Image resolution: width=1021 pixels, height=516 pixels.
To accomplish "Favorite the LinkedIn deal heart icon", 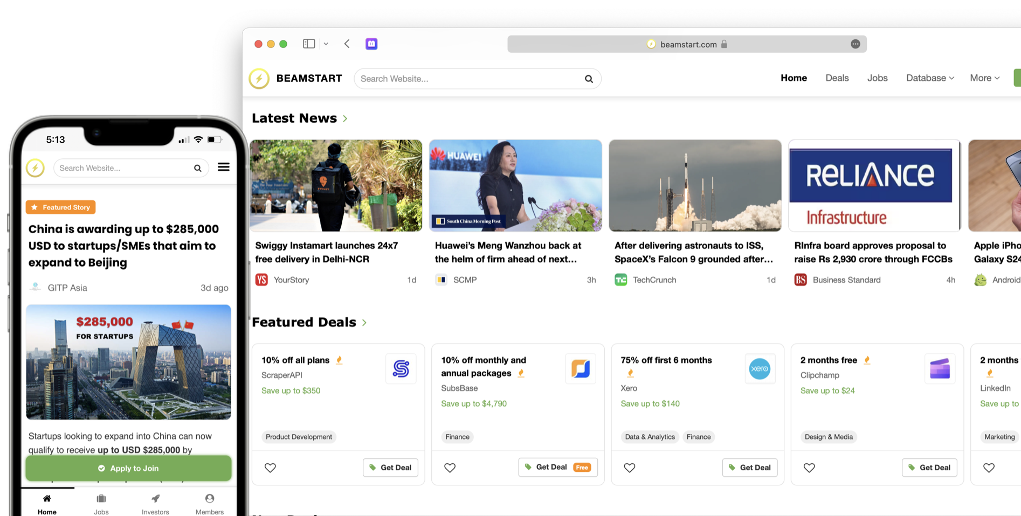I will (x=989, y=468).
